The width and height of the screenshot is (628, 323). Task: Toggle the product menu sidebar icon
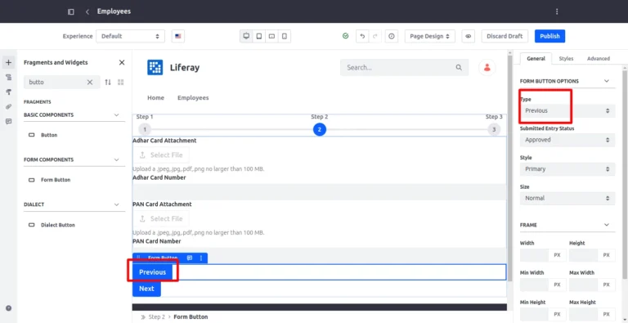71,11
